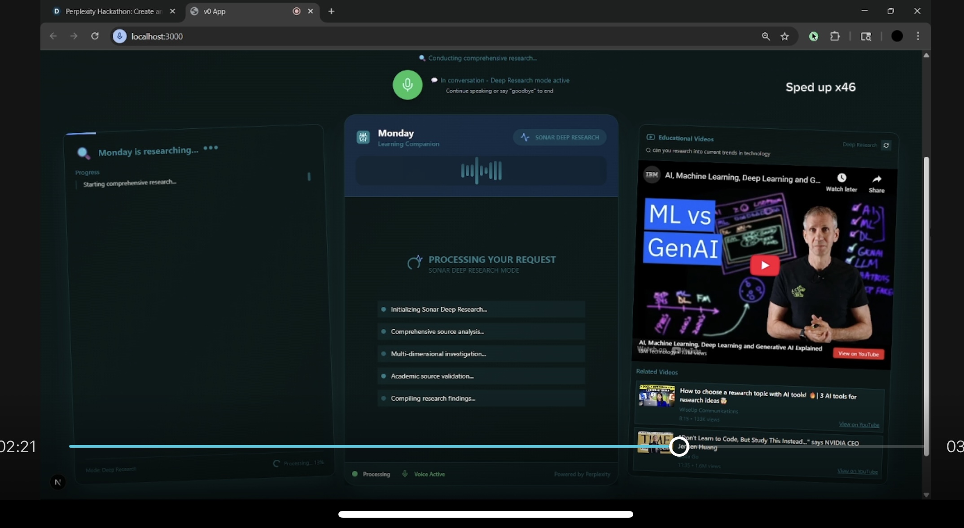Click the refresh icon beside Deep Research
The image size is (964, 528).
(x=886, y=145)
